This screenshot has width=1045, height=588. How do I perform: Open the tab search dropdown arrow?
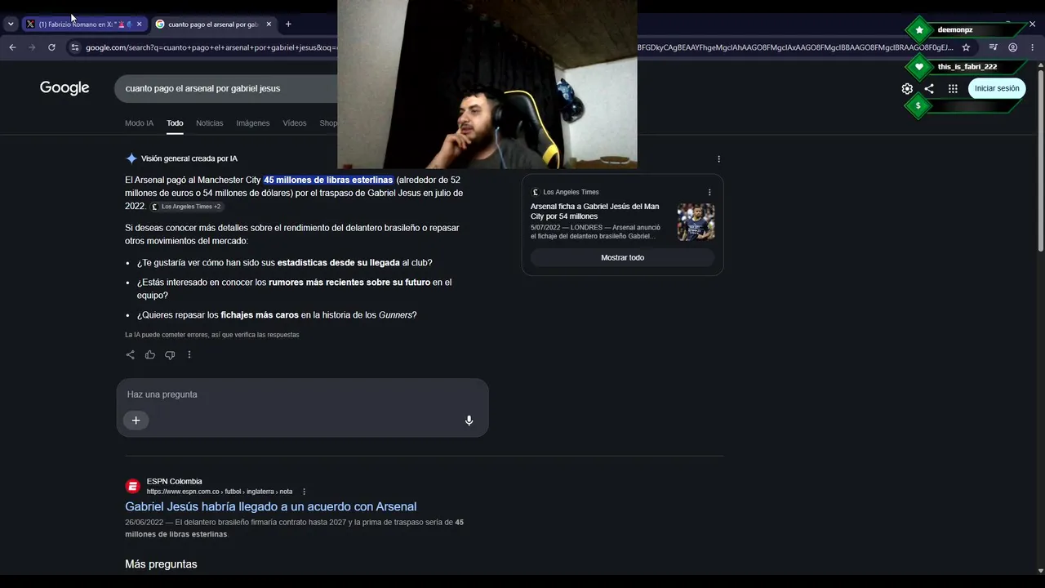coord(11,24)
